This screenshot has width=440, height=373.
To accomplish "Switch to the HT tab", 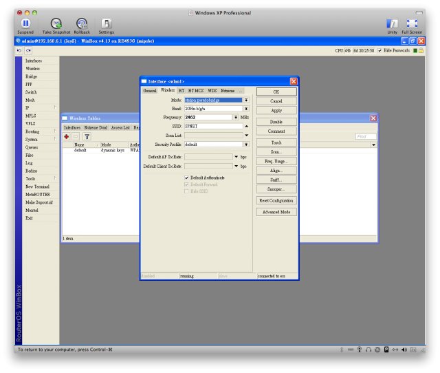I will pos(181,91).
